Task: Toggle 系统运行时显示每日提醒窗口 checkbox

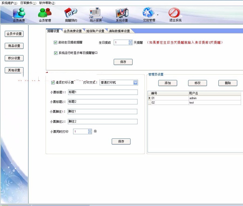Action: 56,53
